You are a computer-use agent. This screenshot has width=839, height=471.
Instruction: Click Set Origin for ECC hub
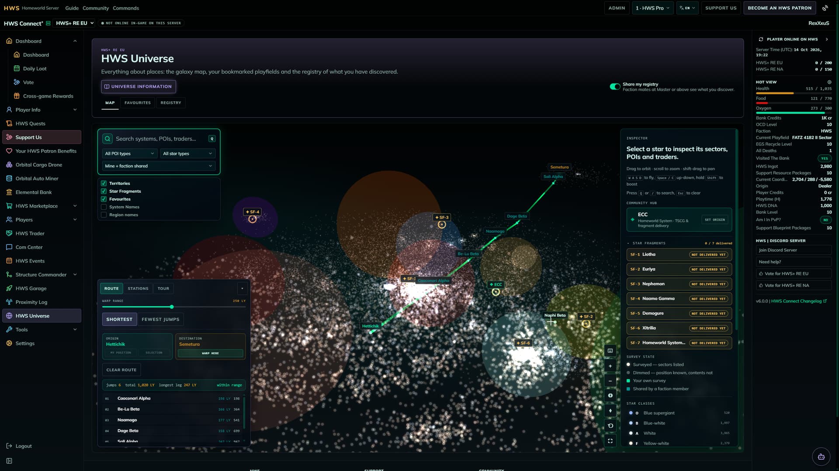714,220
